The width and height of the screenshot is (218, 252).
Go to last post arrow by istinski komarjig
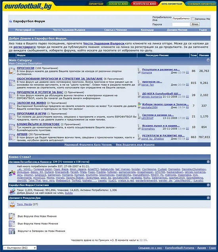(x=187, y=97)
